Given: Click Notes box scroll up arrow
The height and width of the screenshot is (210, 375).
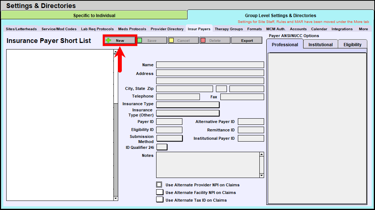Looking at the screenshot, I should click(262, 154).
